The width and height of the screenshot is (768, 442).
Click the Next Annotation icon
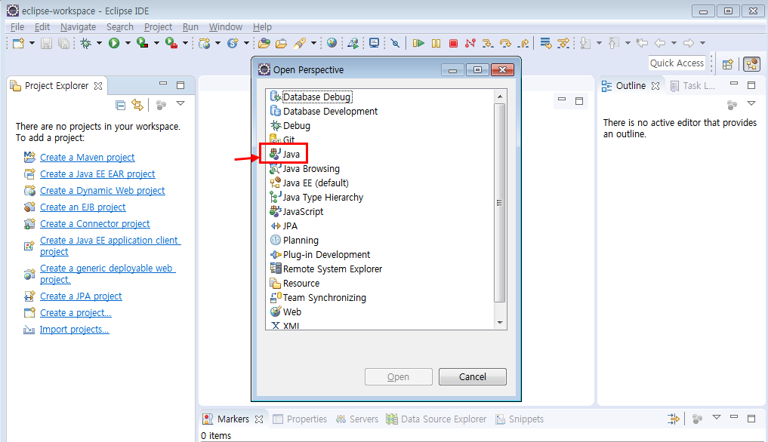click(585, 43)
